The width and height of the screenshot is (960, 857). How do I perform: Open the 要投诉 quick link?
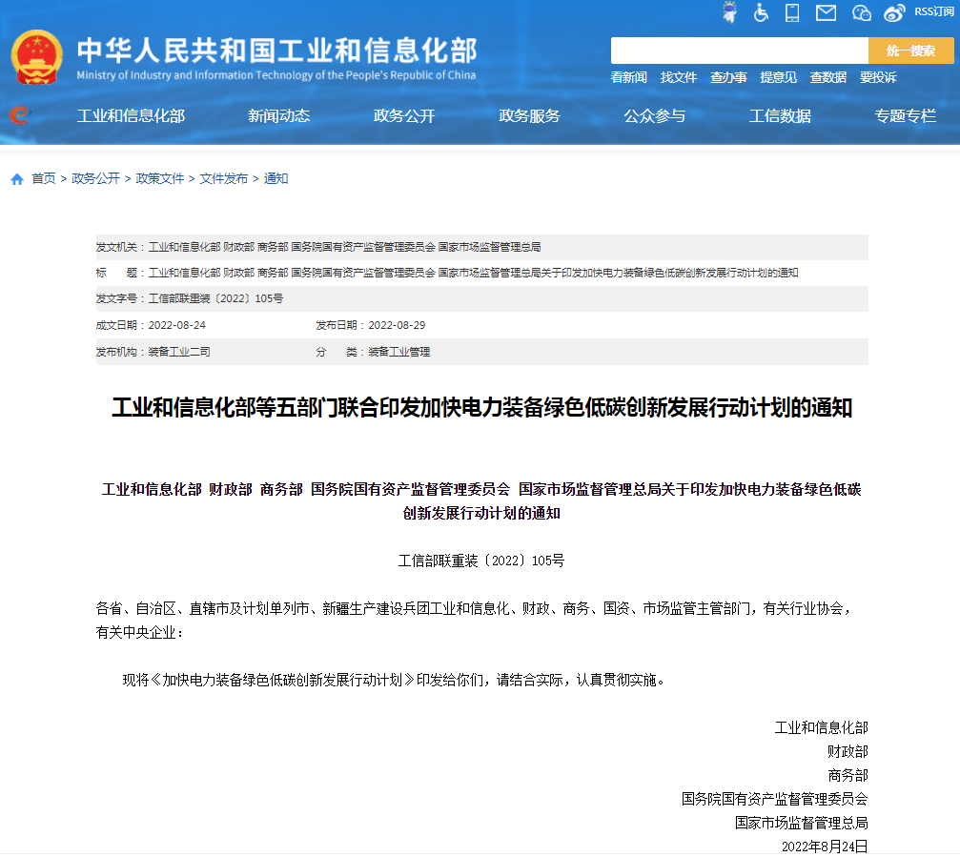878,77
